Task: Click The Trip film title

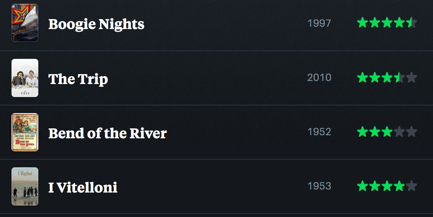Action: (78, 79)
